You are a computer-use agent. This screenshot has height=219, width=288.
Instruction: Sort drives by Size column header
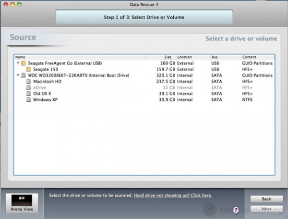tap(160, 57)
